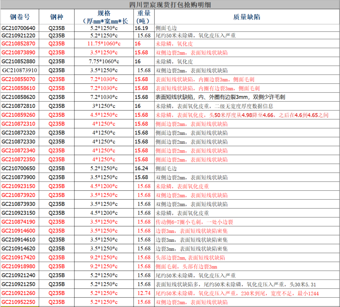340x307 pixels.
Task: Click coil number GC210921250
Action: pyautogui.click(x=19, y=284)
